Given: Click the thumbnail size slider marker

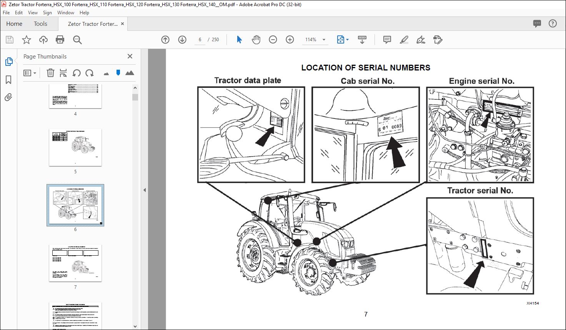Looking at the screenshot, I should (x=118, y=72).
